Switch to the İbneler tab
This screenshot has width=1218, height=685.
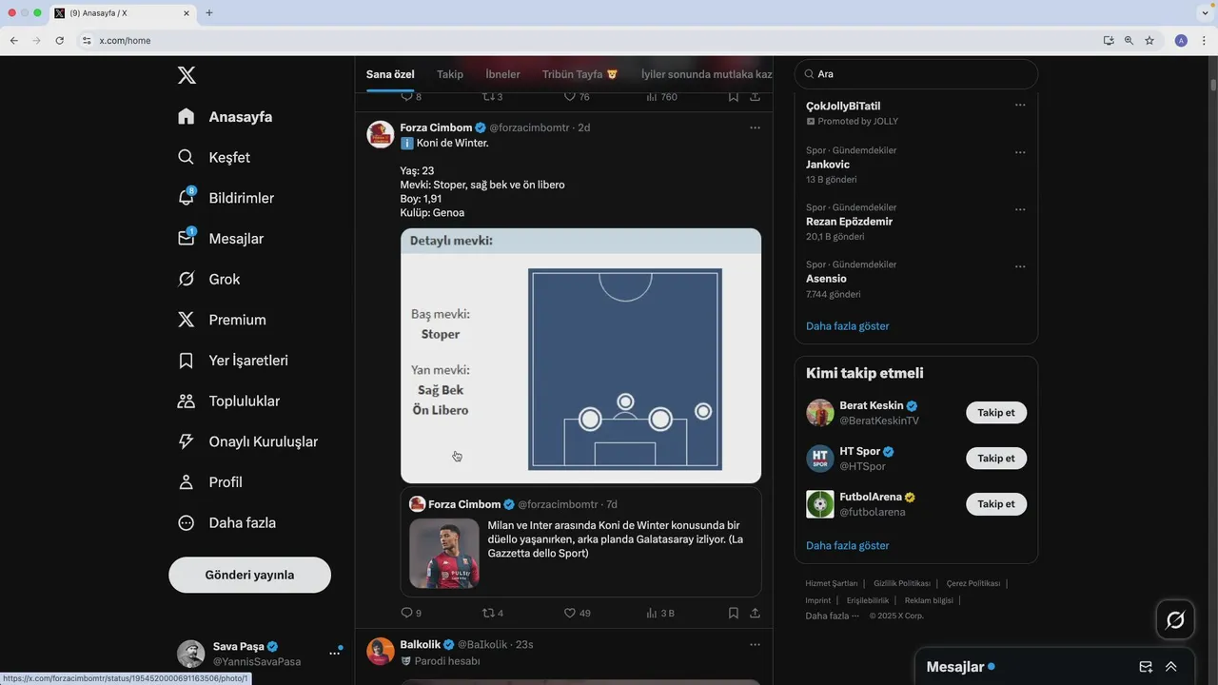502,74
